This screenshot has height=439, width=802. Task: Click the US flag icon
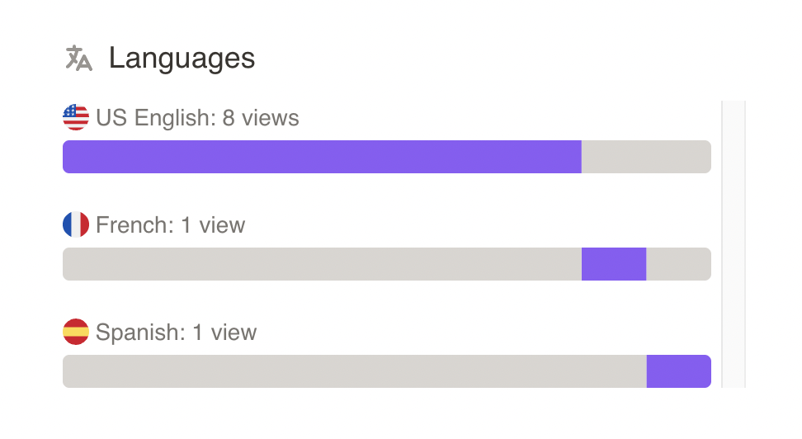[76, 117]
